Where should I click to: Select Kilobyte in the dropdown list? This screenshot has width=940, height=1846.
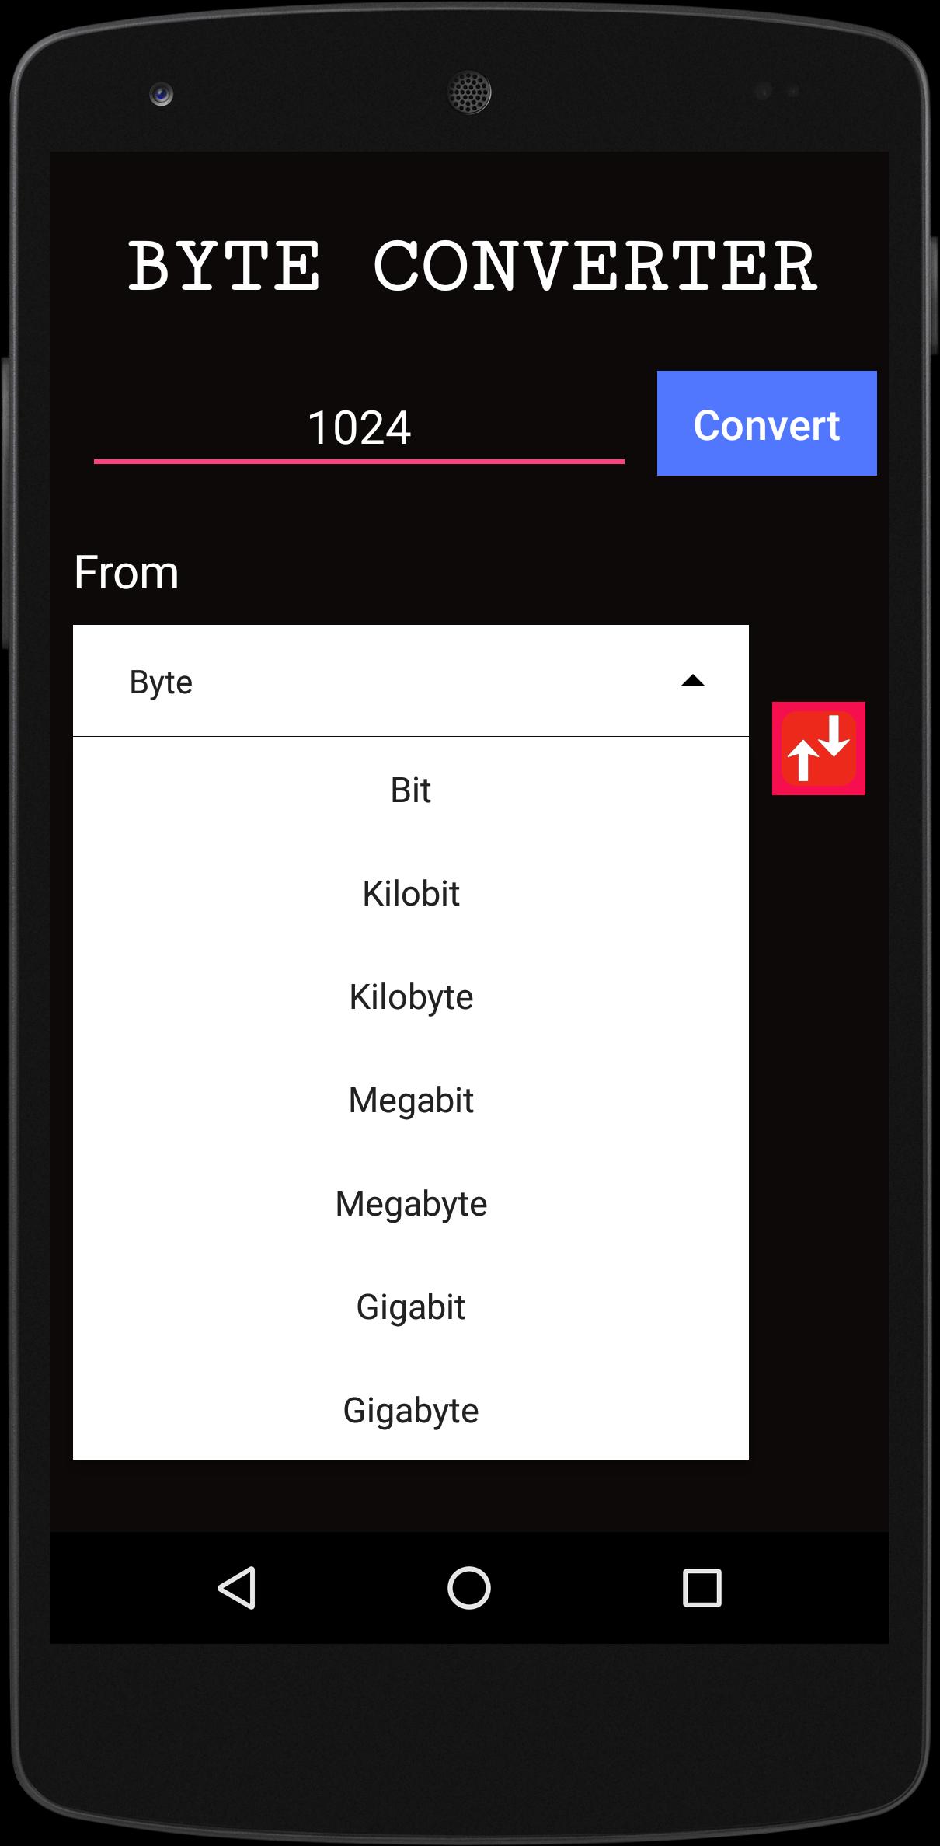[x=411, y=996]
